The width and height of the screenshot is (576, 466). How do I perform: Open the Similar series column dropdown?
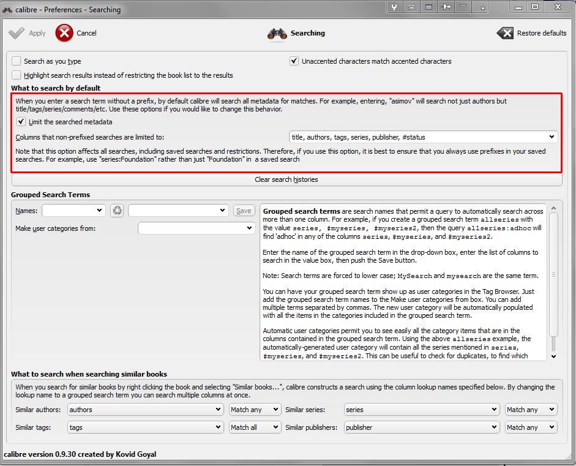pos(421,410)
